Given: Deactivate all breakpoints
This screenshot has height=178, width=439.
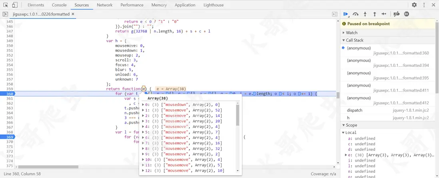Looking at the screenshot, I should tap(397, 14).
